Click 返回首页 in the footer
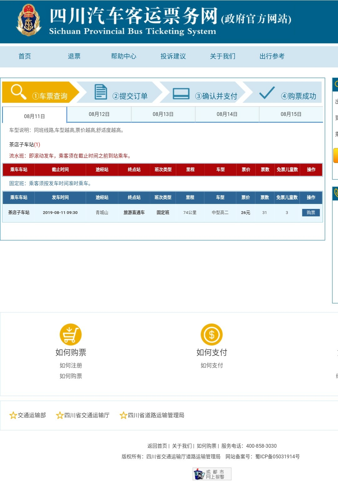 click(x=157, y=446)
